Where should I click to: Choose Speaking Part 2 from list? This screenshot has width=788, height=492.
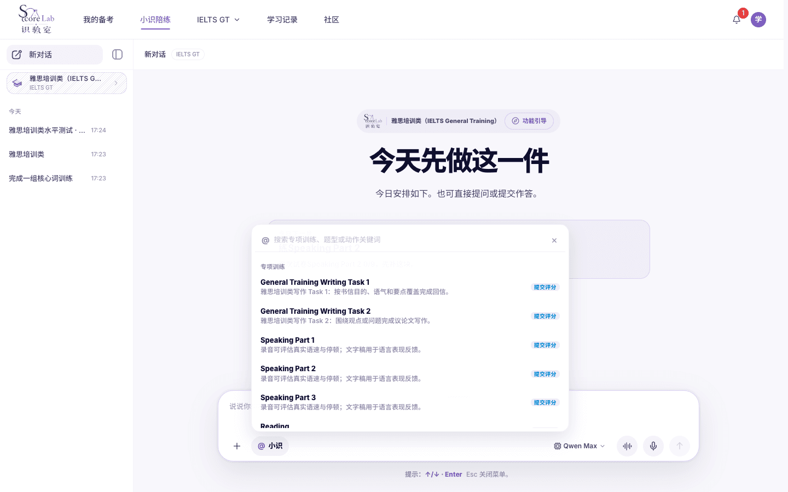coord(410,374)
